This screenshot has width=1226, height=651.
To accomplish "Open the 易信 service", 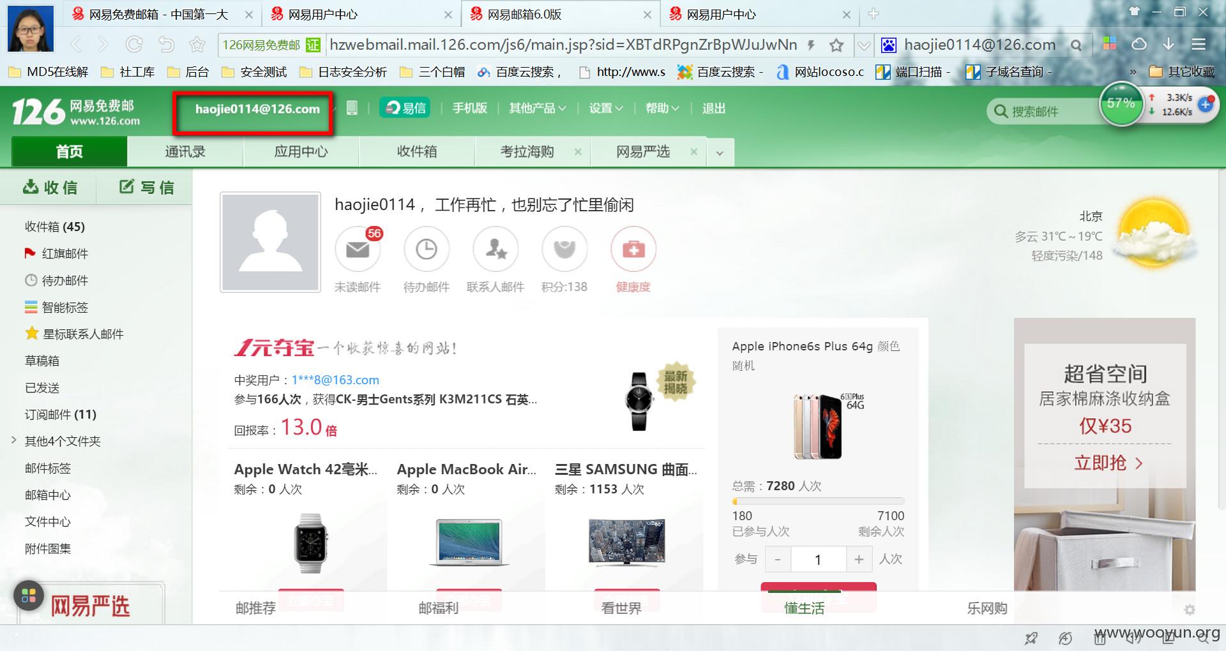I will click(405, 108).
